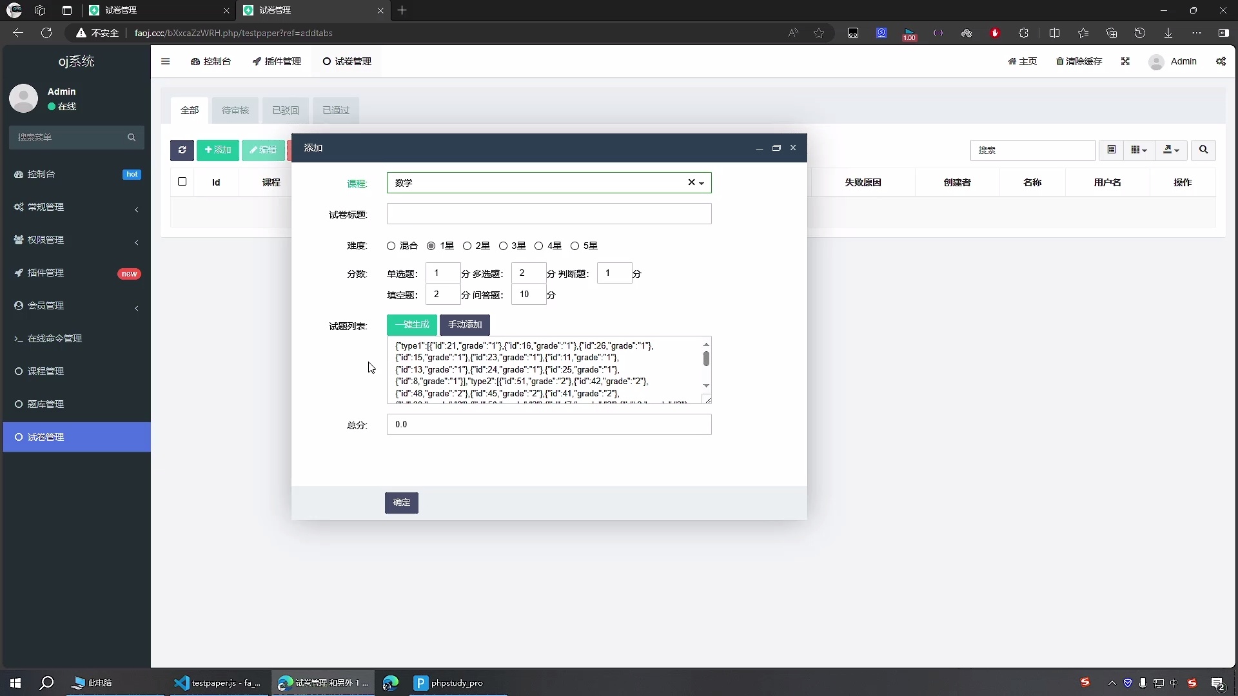This screenshot has height=696, width=1238.
Task: Click sidebar menu search magnifier icon
Action: (x=132, y=137)
